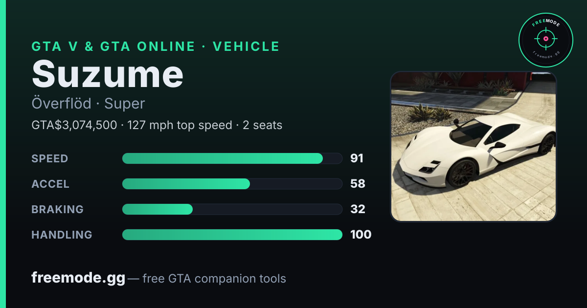Click the BRAKING stat bar

coord(232,209)
